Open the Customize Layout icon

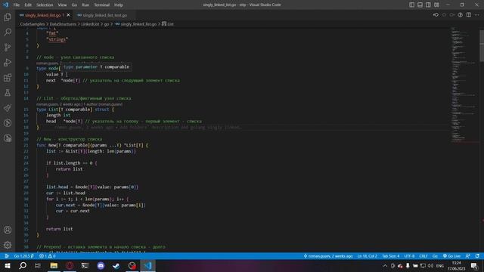tap(436, 5)
